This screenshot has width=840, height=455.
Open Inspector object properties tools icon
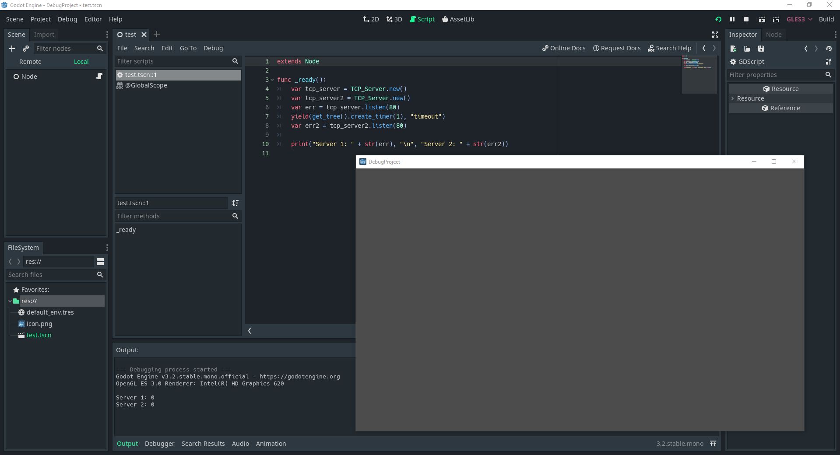pyautogui.click(x=829, y=62)
